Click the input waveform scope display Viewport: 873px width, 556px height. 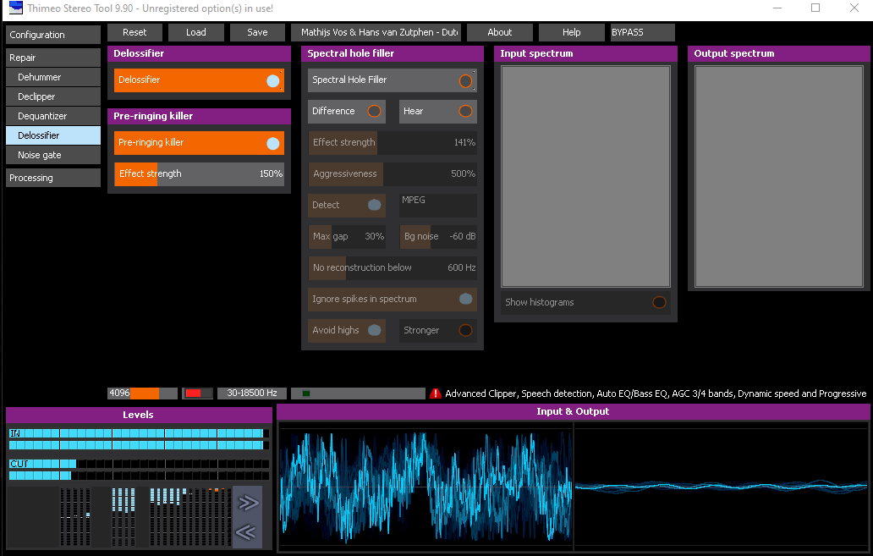coord(426,487)
